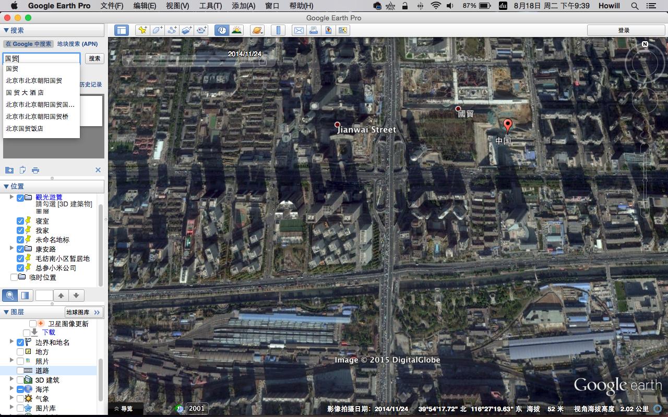Switch to the 地块搜索 (APN) tab
The height and width of the screenshot is (417, 668).
coord(76,44)
